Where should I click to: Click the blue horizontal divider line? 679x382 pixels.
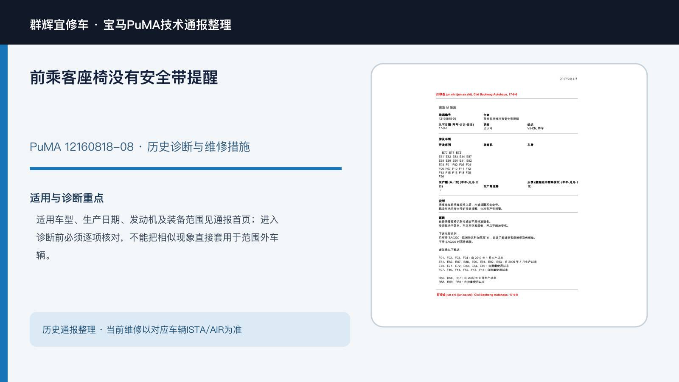pos(185,169)
